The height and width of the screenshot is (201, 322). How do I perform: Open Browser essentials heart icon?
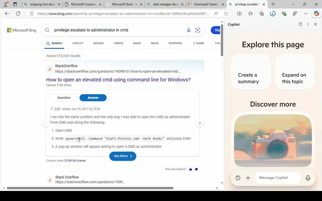click(284, 14)
